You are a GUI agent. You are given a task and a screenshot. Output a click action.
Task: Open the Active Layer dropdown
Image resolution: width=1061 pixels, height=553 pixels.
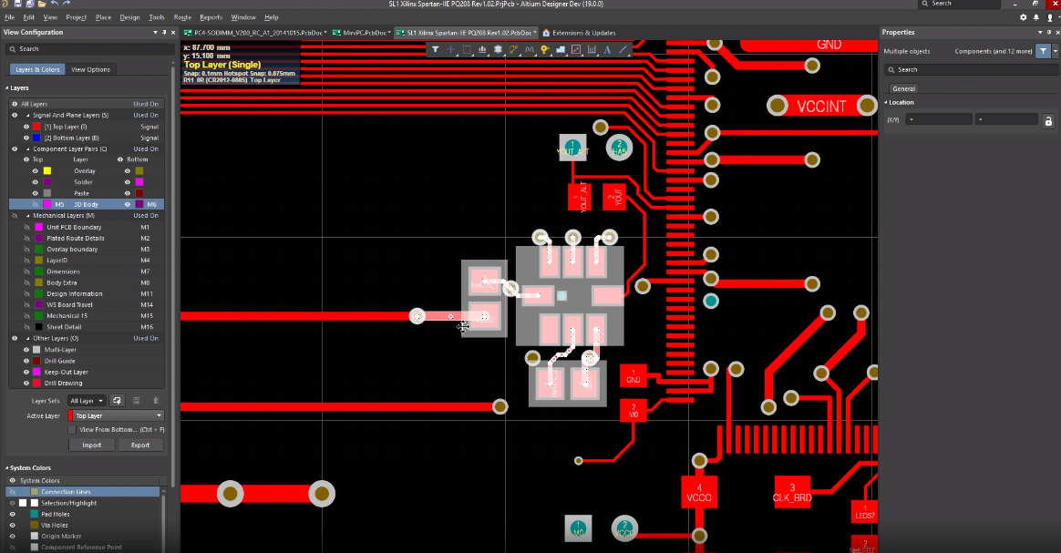pos(116,415)
